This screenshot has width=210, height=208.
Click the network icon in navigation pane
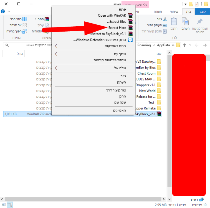point(201,200)
